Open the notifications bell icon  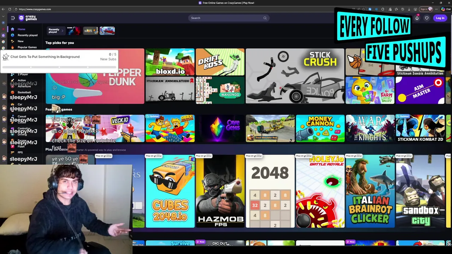417,18
